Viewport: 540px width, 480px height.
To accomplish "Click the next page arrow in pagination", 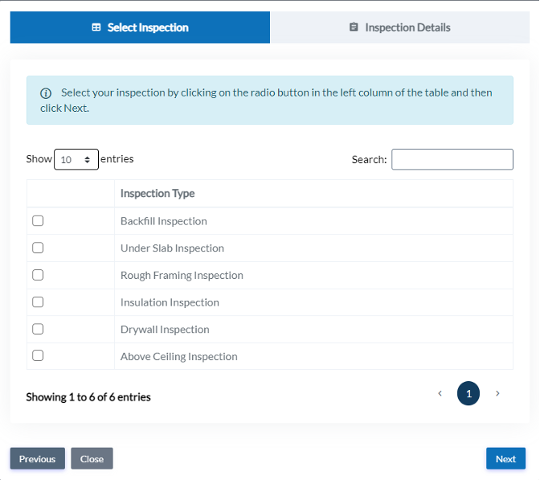I will (497, 393).
